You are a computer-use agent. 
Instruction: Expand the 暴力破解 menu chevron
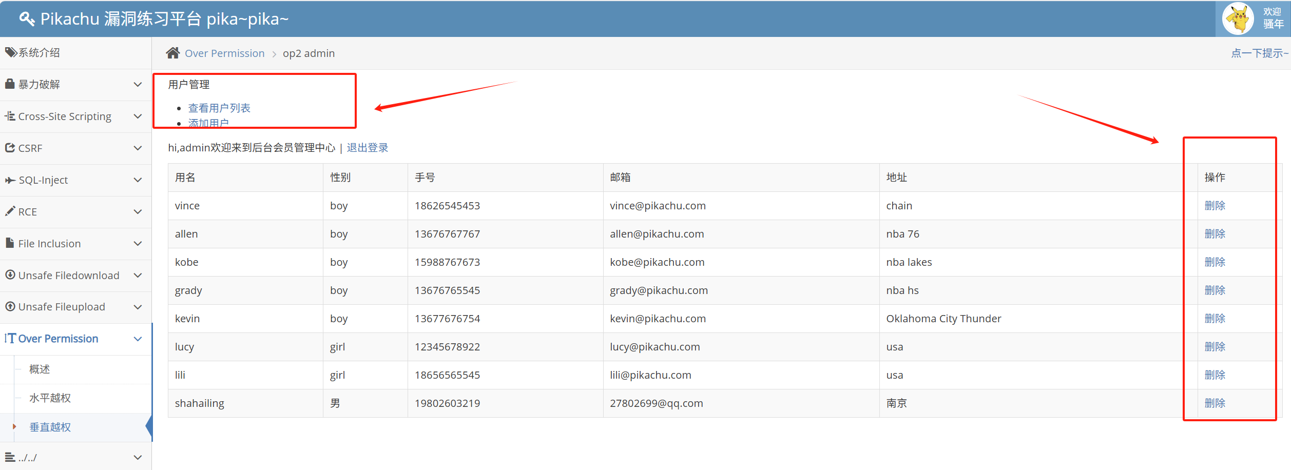click(138, 84)
